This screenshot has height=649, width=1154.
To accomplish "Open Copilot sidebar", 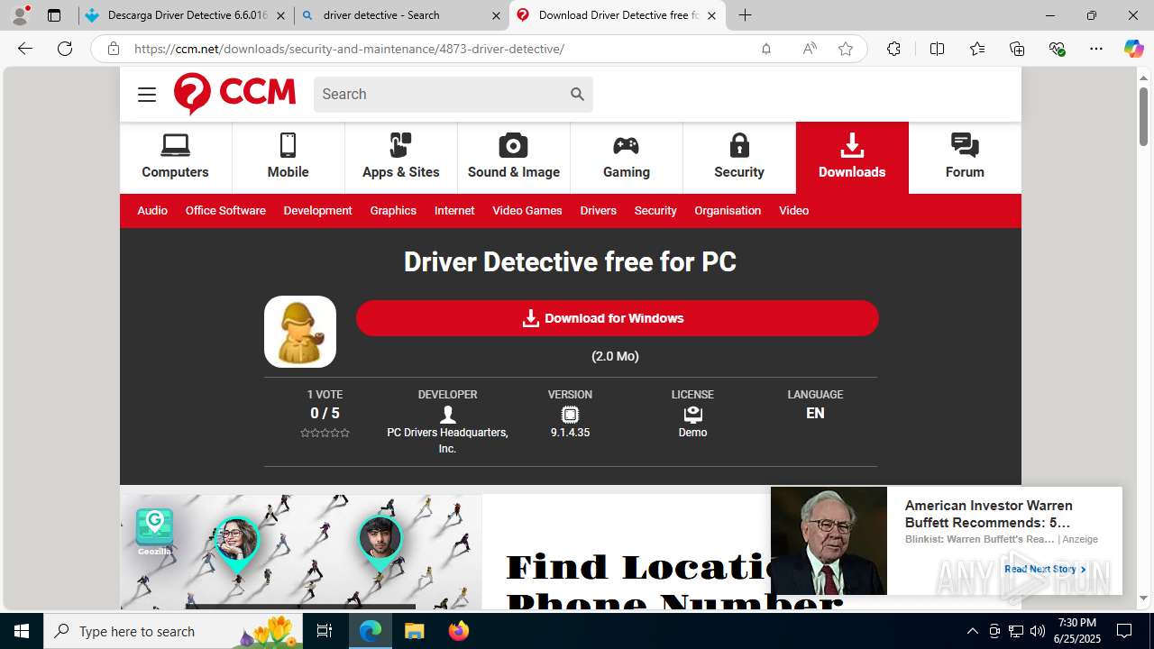I will pos(1133,49).
